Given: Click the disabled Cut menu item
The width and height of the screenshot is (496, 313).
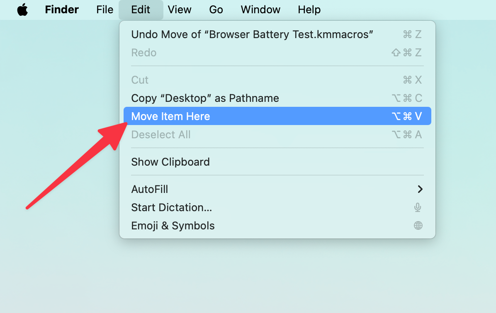Looking at the screenshot, I should 140,80.
